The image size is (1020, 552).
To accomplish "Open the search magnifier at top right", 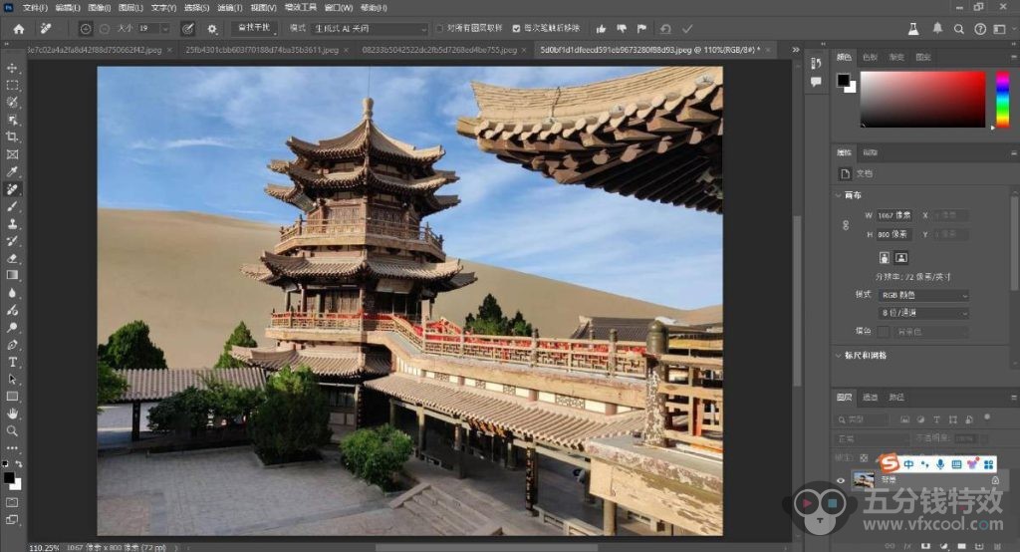I will point(959,29).
